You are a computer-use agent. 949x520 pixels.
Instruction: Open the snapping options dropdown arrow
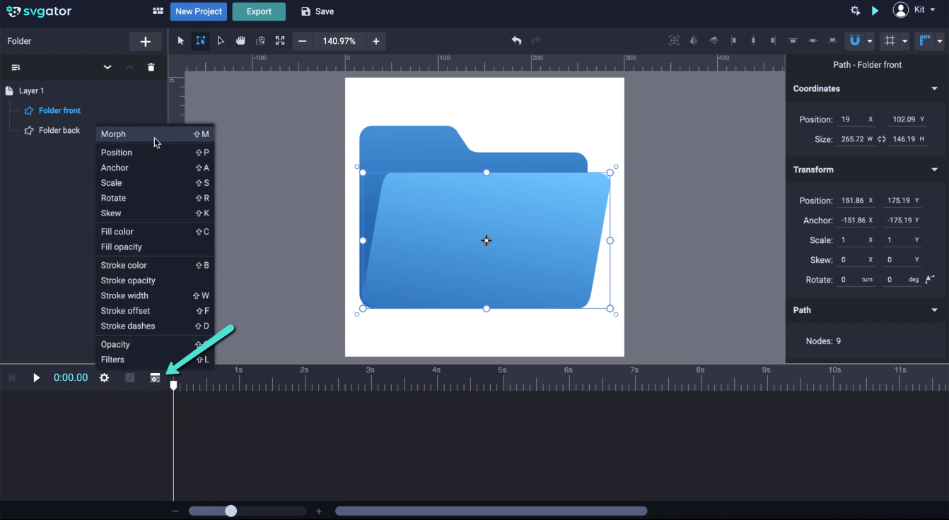click(871, 41)
